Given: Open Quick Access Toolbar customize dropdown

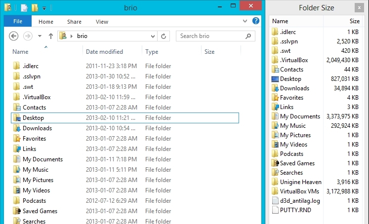Looking at the screenshot, I should [44, 8].
